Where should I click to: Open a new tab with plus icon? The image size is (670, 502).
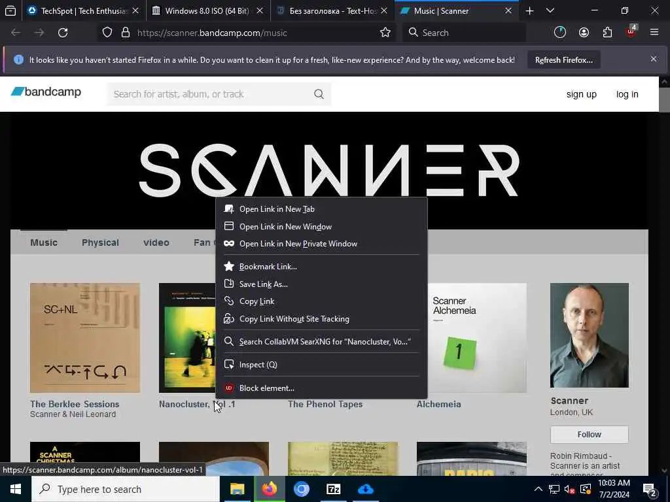click(529, 10)
